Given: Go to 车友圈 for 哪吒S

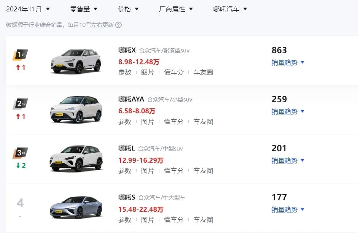Looking at the screenshot, I should [x=203, y=220].
